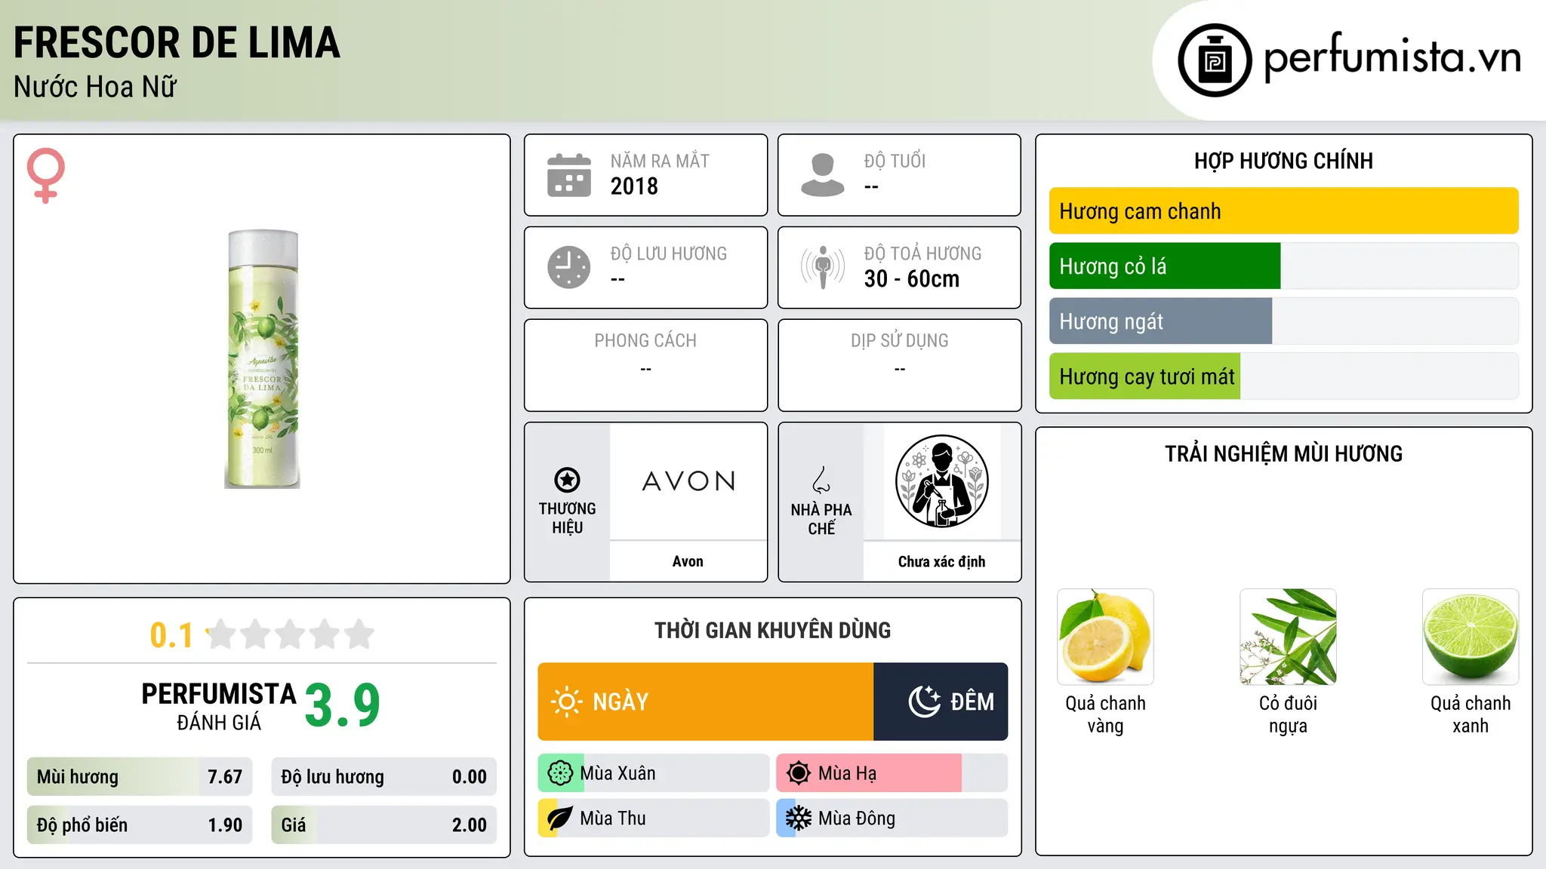
Task: Click the pink female gender symbol
Action: (x=45, y=175)
